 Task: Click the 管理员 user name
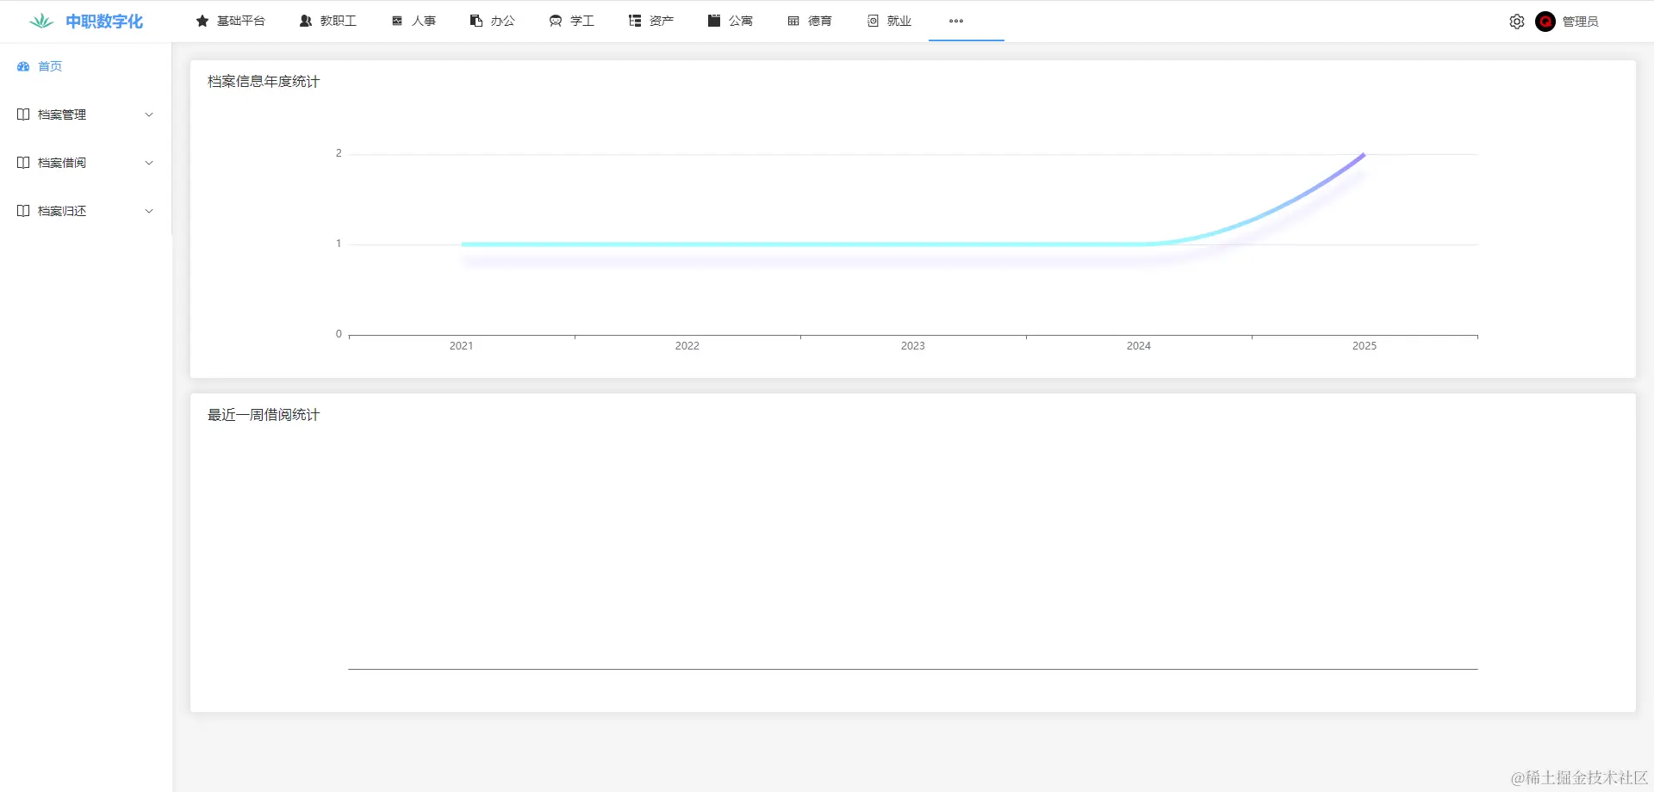[x=1580, y=22]
